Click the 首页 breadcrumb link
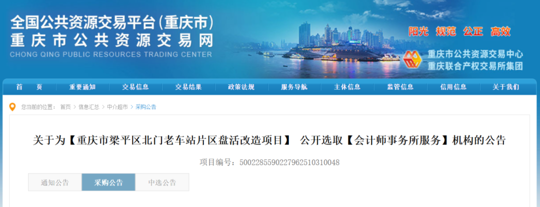 [x=65, y=107]
